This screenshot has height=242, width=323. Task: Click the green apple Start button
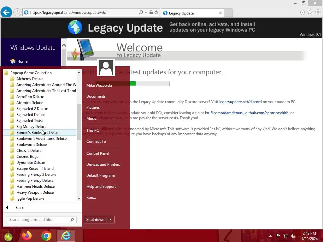(x=8, y=236)
